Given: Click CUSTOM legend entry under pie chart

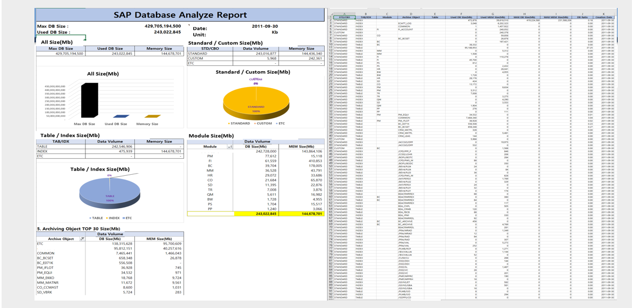Looking at the screenshot, I should (262, 123).
